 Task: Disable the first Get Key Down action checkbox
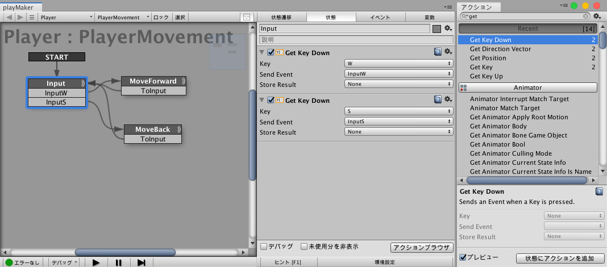click(271, 52)
